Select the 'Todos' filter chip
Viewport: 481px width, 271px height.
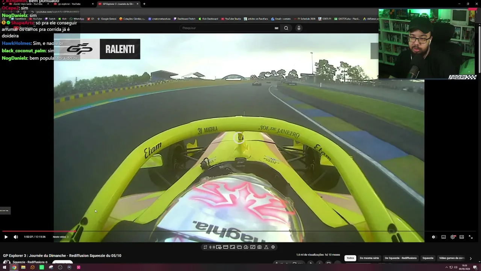pos(350,258)
